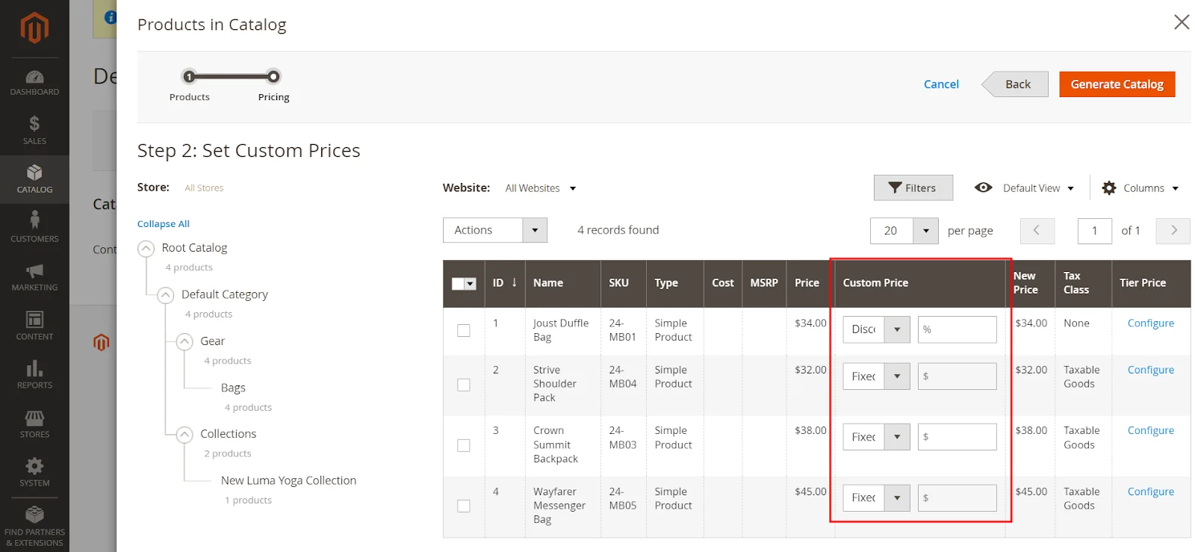
Task: Open the Actions dropdown
Action: click(495, 230)
